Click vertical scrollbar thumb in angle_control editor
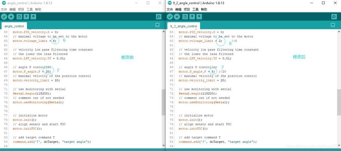This screenshot has height=151, width=341. coord(163,102)
